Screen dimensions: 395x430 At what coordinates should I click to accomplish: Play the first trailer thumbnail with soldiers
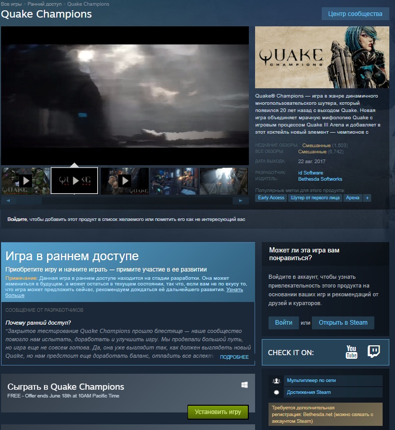pyautogui.click(x=26, y=181)
